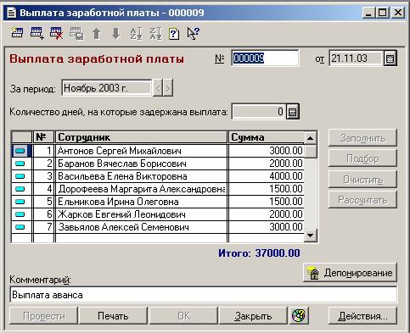Click the row marker icon for Дорофеева
The width and height of the screenshot is (410, 333).
(20, 189)
